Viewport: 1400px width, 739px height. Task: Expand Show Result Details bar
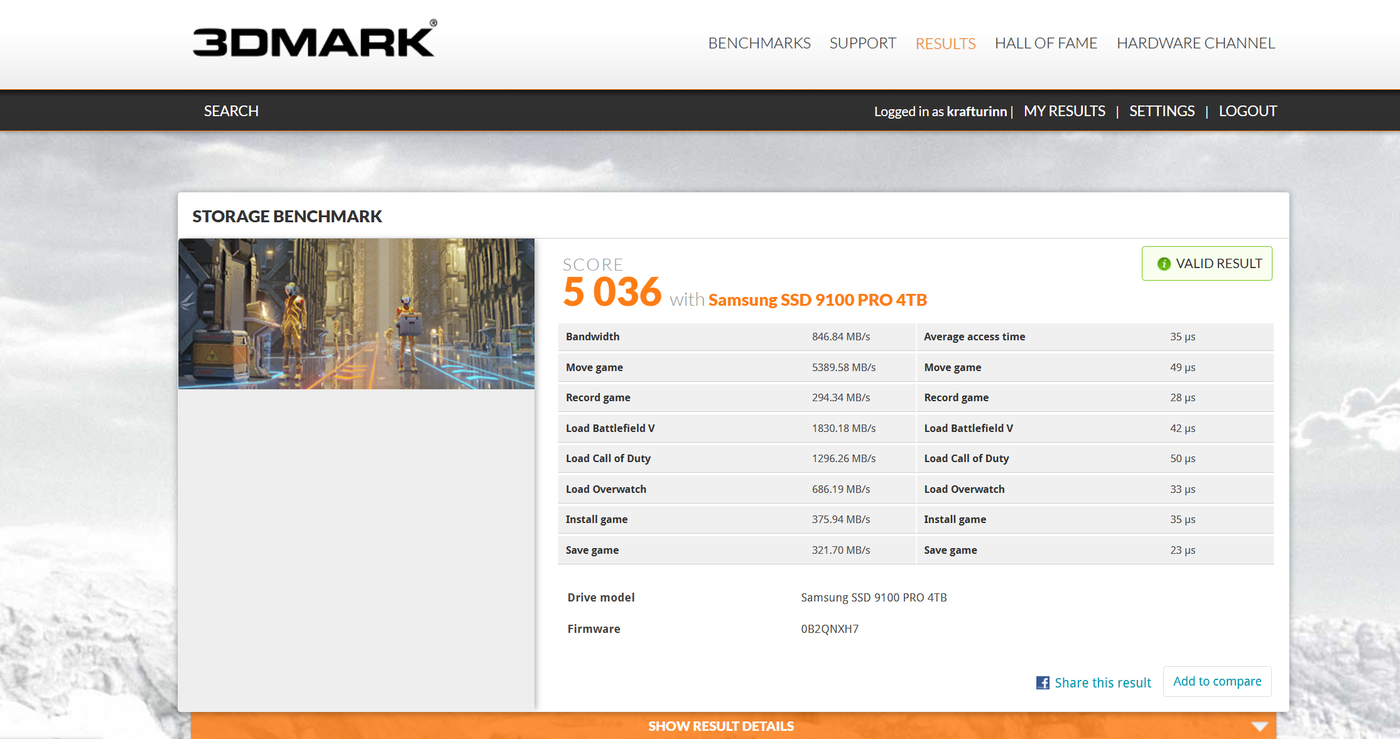(720, 726)
